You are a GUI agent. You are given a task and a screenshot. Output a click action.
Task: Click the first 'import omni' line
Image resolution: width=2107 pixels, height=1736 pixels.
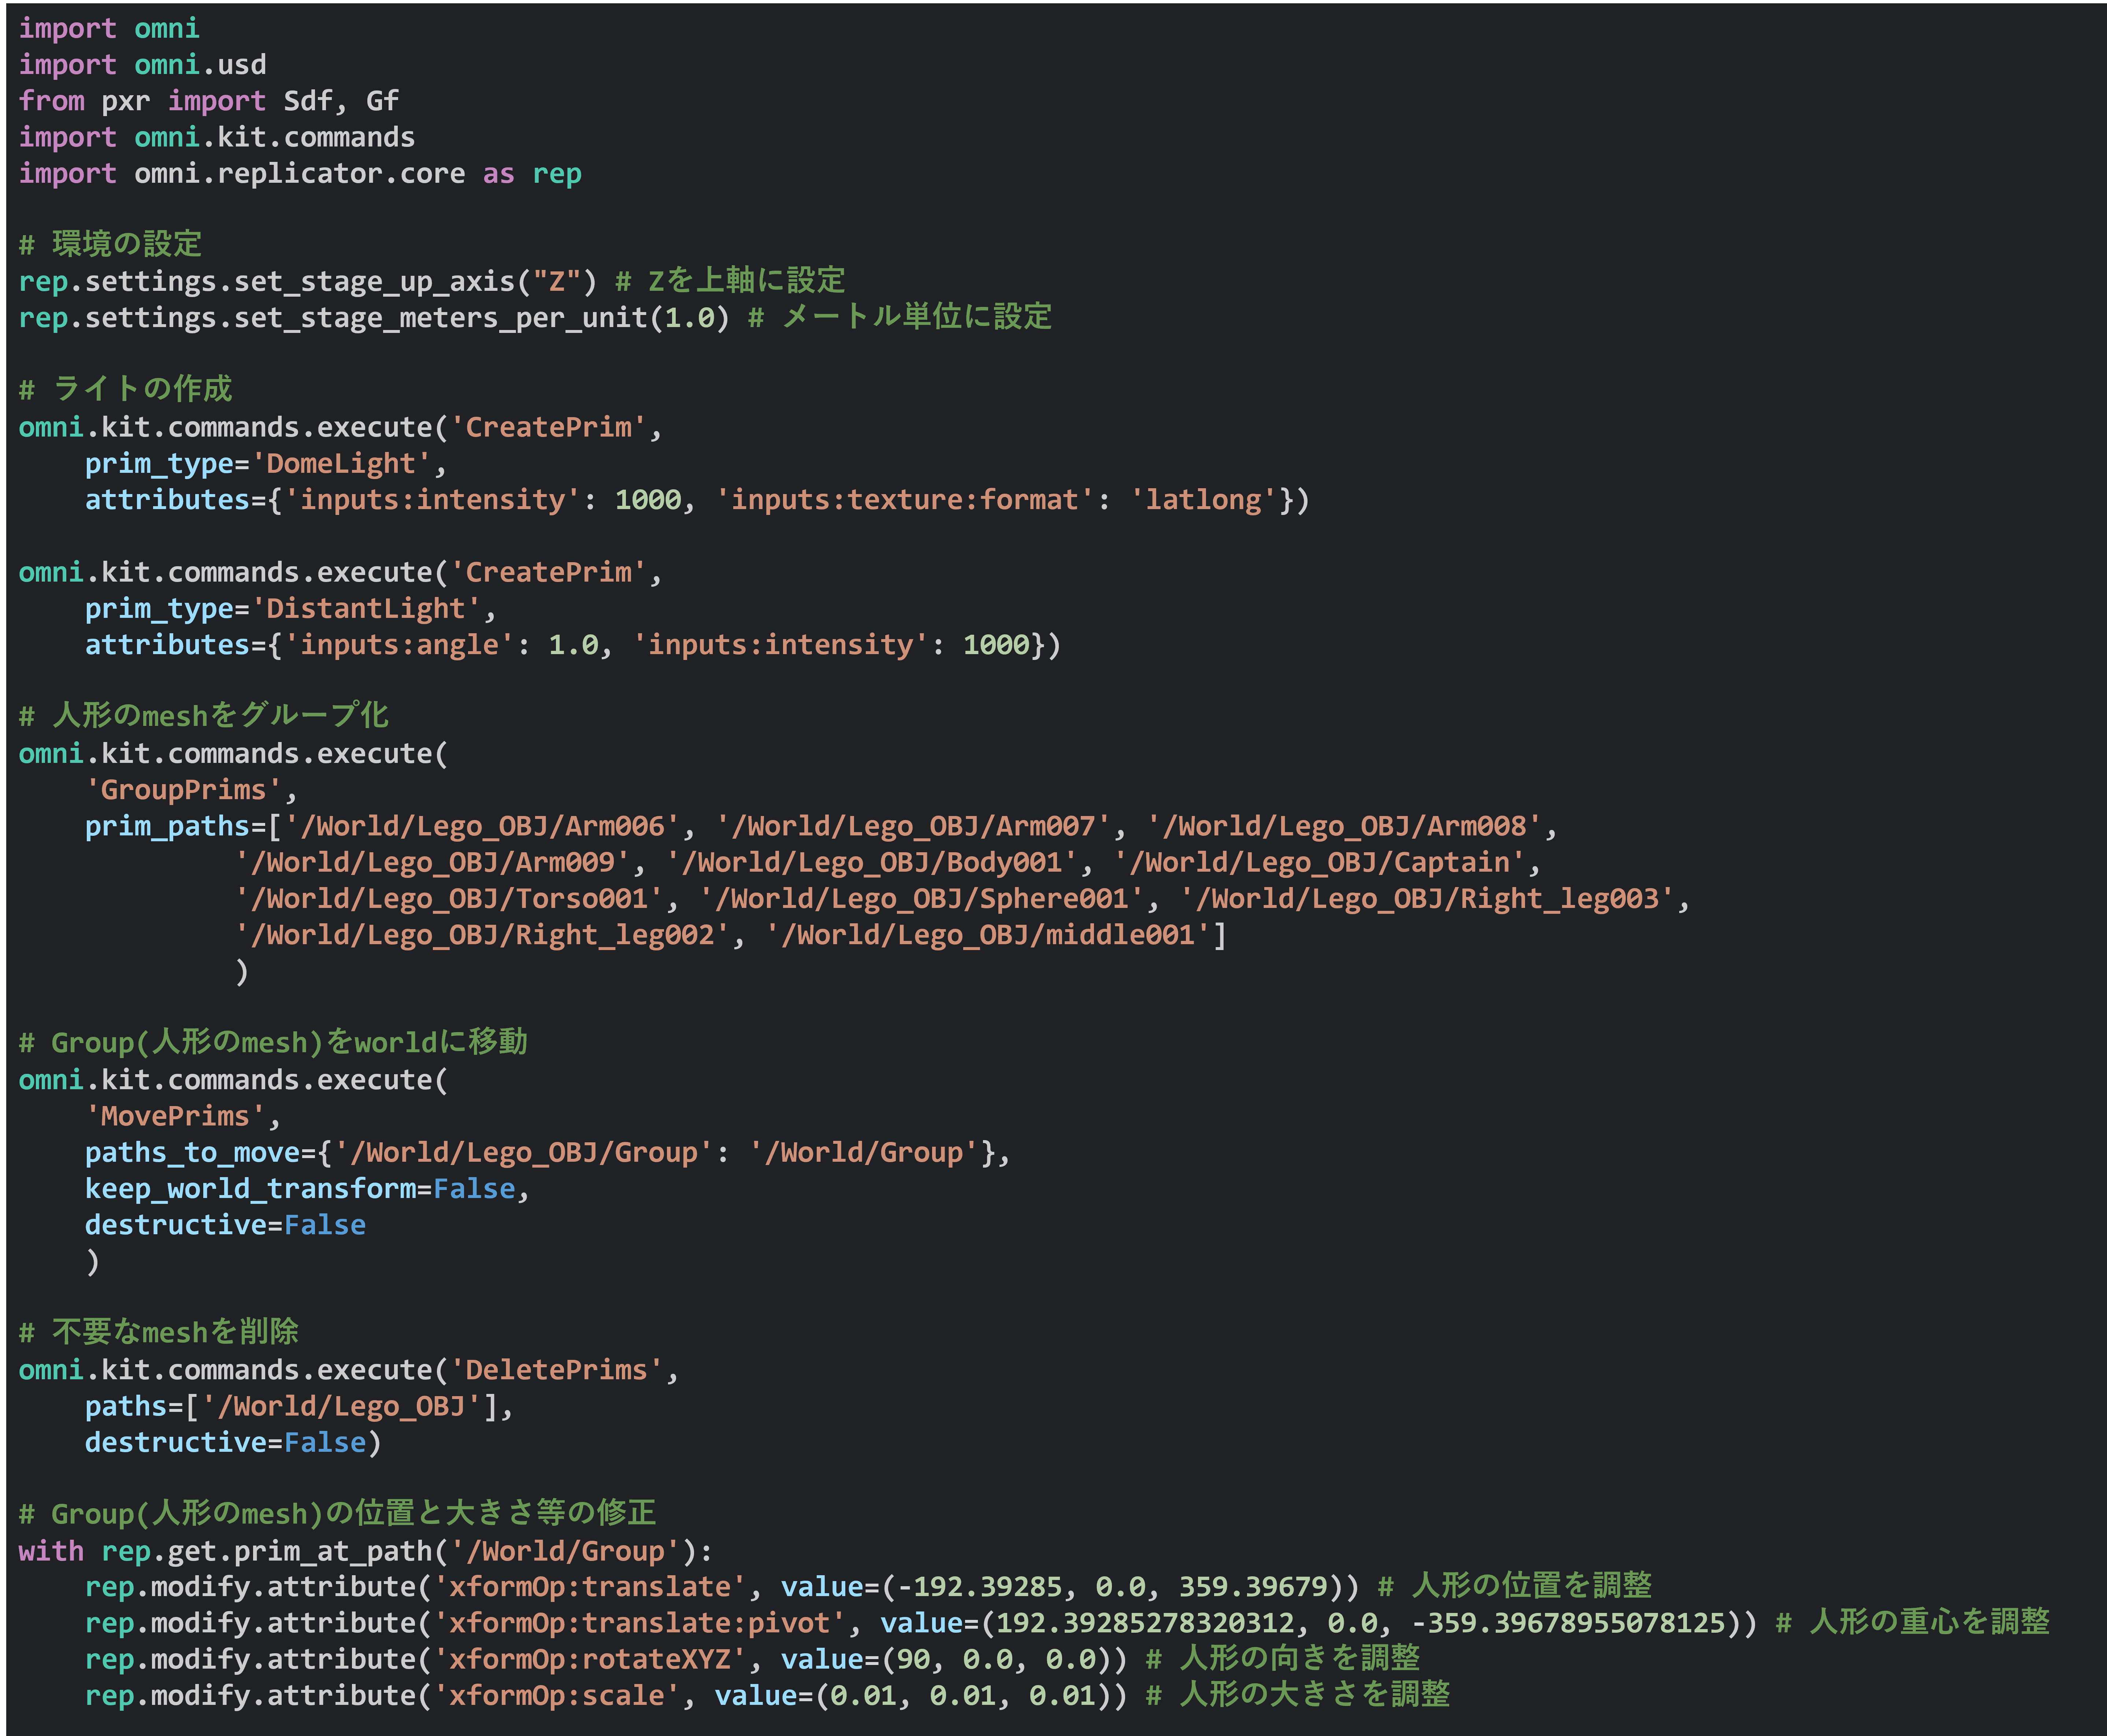tap(109, 29)
